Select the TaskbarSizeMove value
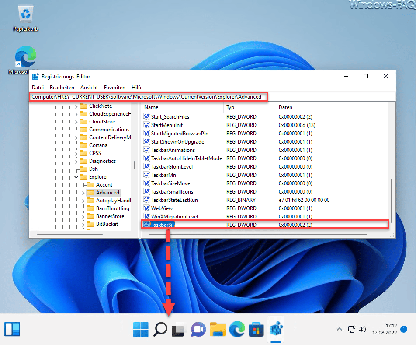 [170, 183]
